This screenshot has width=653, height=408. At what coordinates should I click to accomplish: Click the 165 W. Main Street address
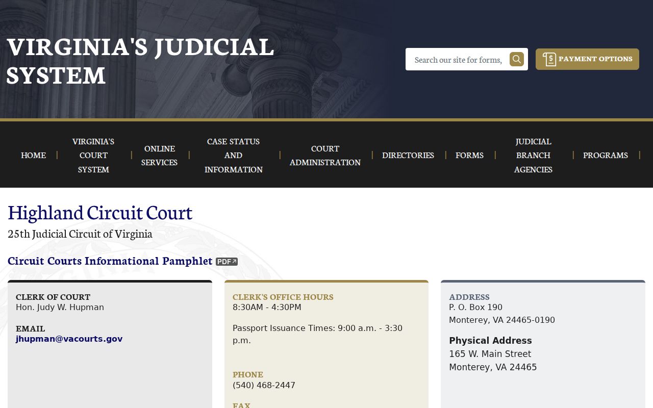coord(490,353)
